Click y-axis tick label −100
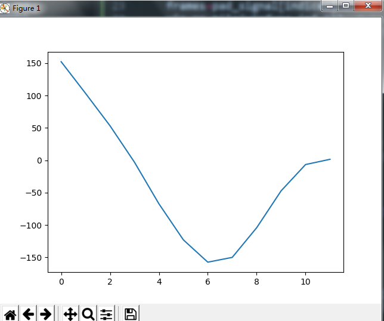Screen dimensions: 384x321 [x=31, y=226]
